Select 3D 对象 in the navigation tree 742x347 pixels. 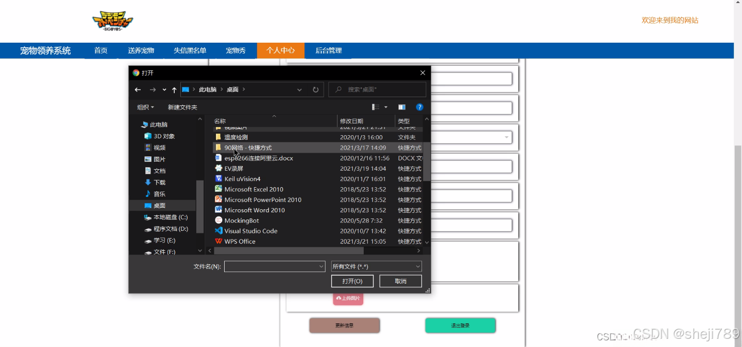coord(164,136)
